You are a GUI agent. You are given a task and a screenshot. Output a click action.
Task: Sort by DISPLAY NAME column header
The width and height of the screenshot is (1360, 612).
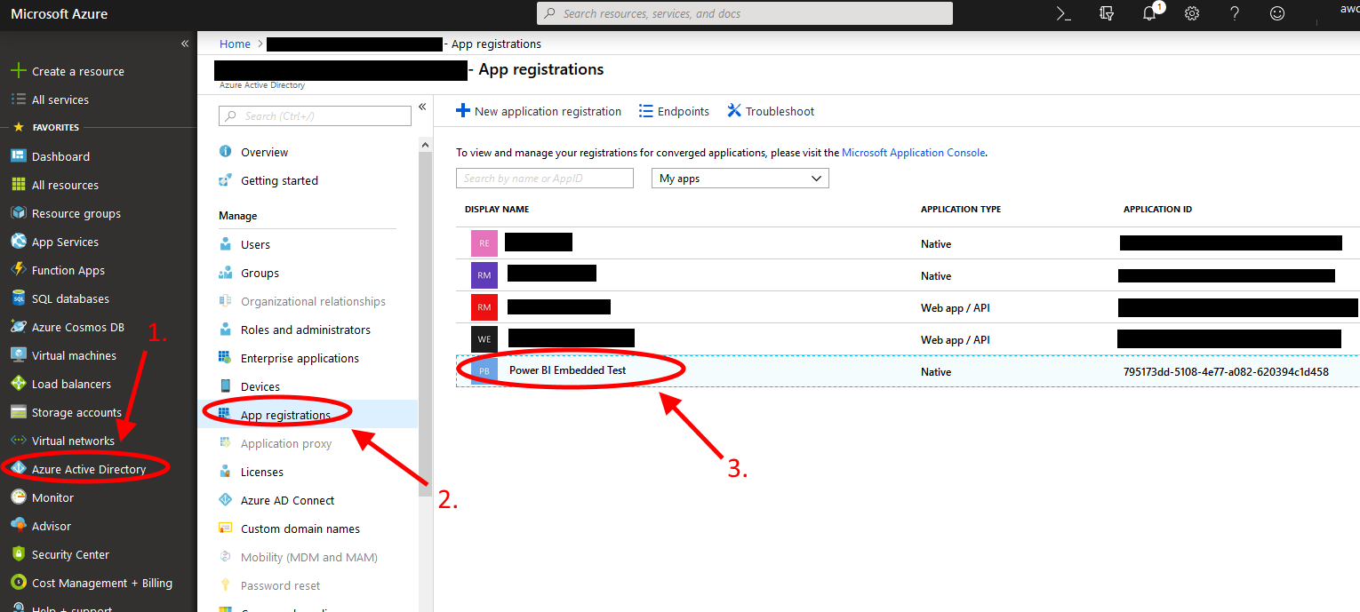[x=497, y=210]
